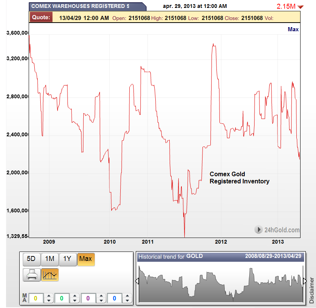Click the Comex Gold Registered Inventory annotation
The height and width of the screenshot is (308, 316).
[239, 178]
